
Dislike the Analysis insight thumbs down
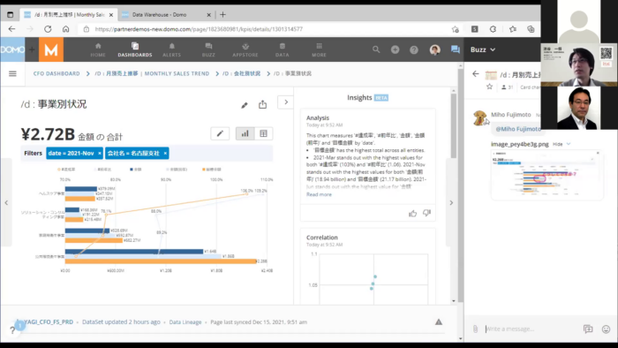(x=426, y=213)
